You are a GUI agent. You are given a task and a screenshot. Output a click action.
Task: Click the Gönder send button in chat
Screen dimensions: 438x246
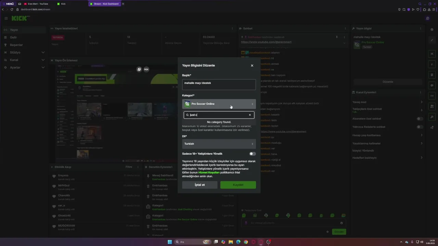point(339,232)
